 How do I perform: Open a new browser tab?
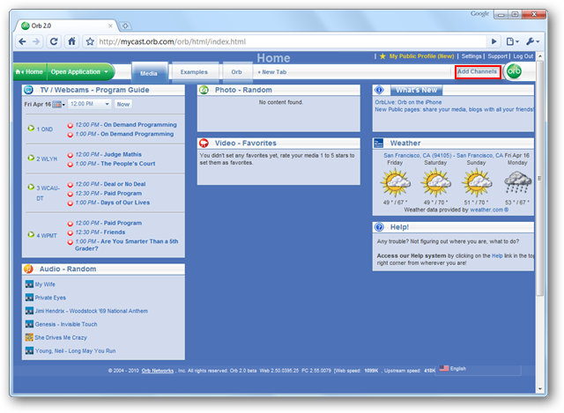tap(125, 26)
